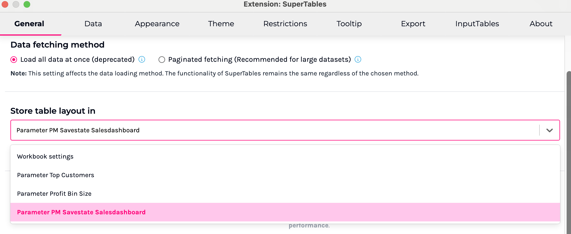Click info icon beside Paginated fetching option

click(358, 59)
